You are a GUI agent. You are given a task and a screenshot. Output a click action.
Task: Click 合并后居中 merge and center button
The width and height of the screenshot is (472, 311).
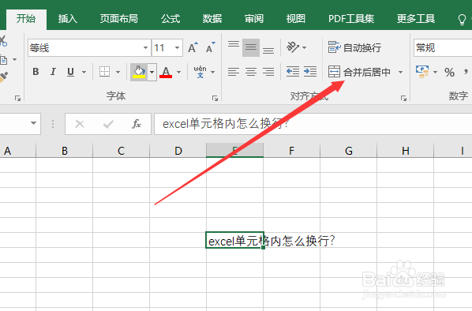tap(359, 72)
